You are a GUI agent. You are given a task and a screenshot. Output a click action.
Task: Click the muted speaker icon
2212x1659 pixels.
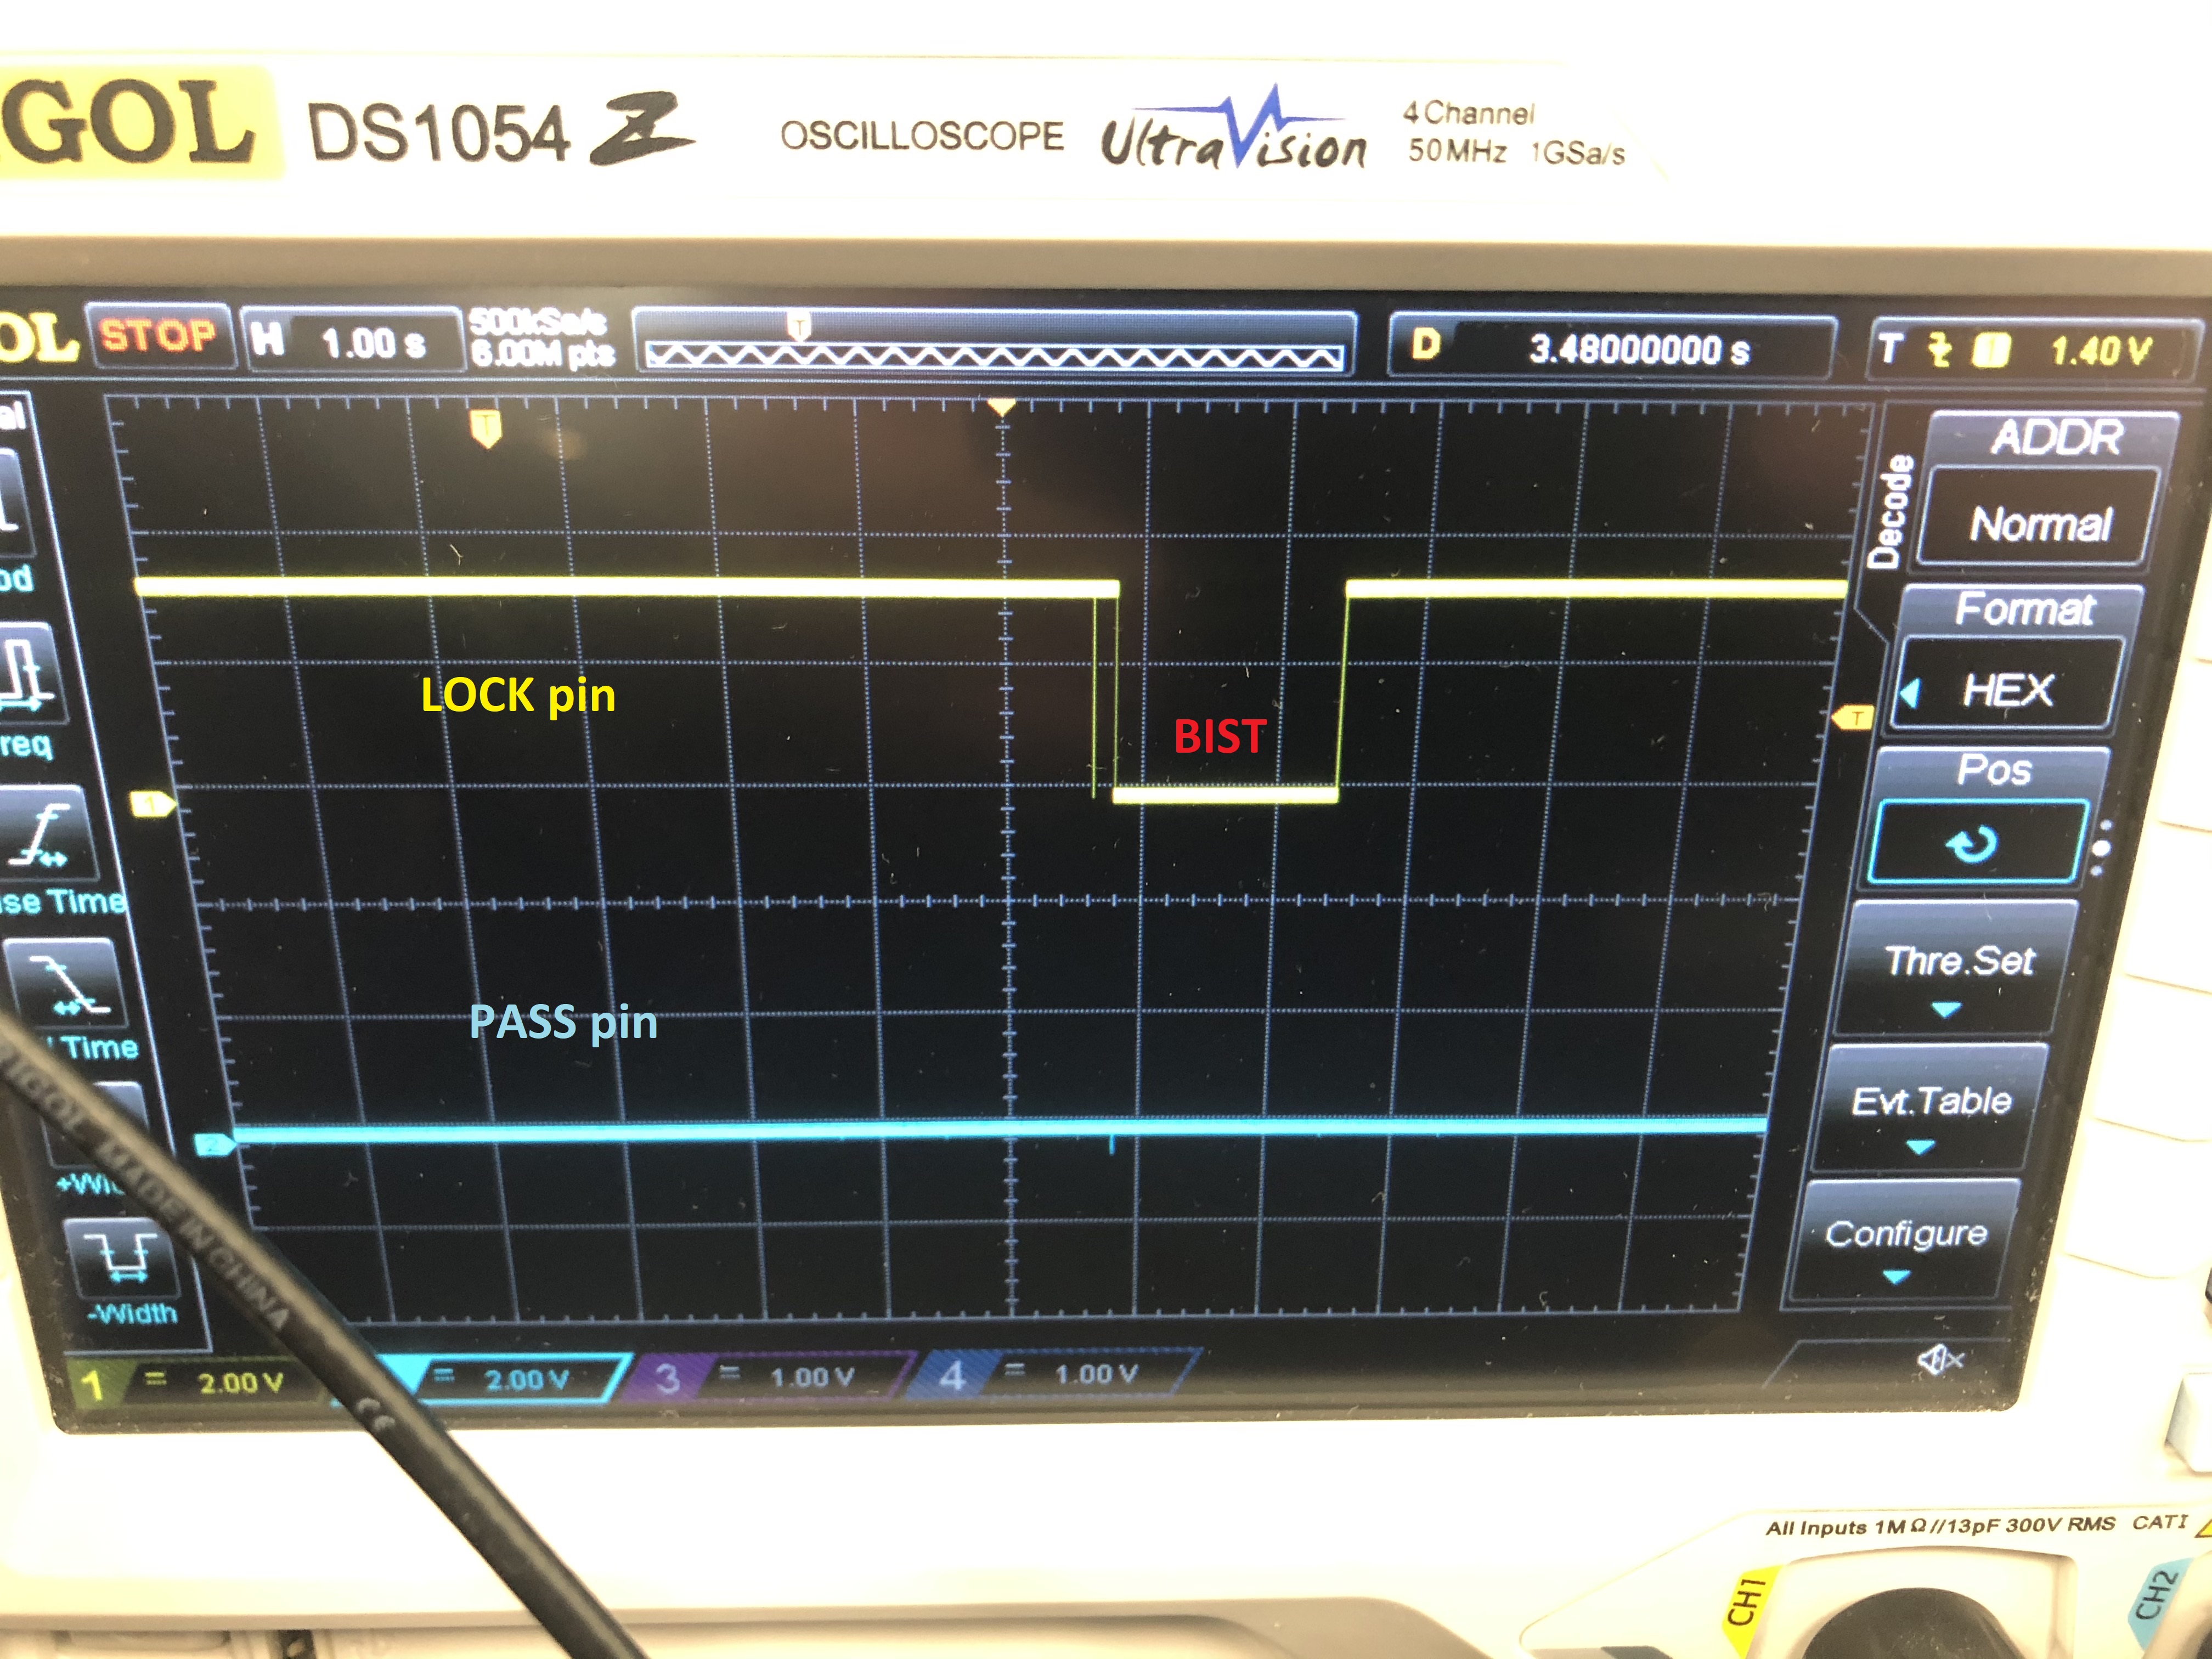point(1941,1360)
